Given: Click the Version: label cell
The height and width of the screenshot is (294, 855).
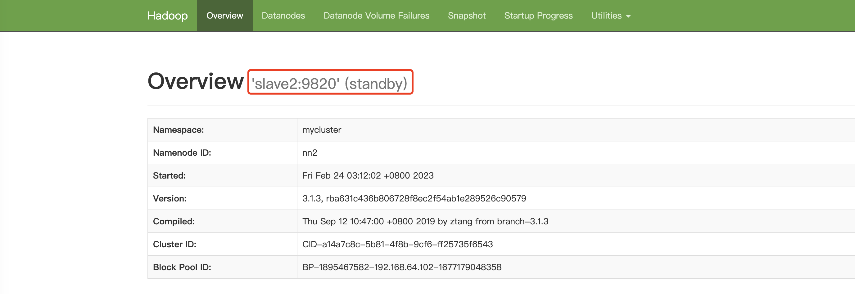Looking at the screenshot, I should coord(222,198).
